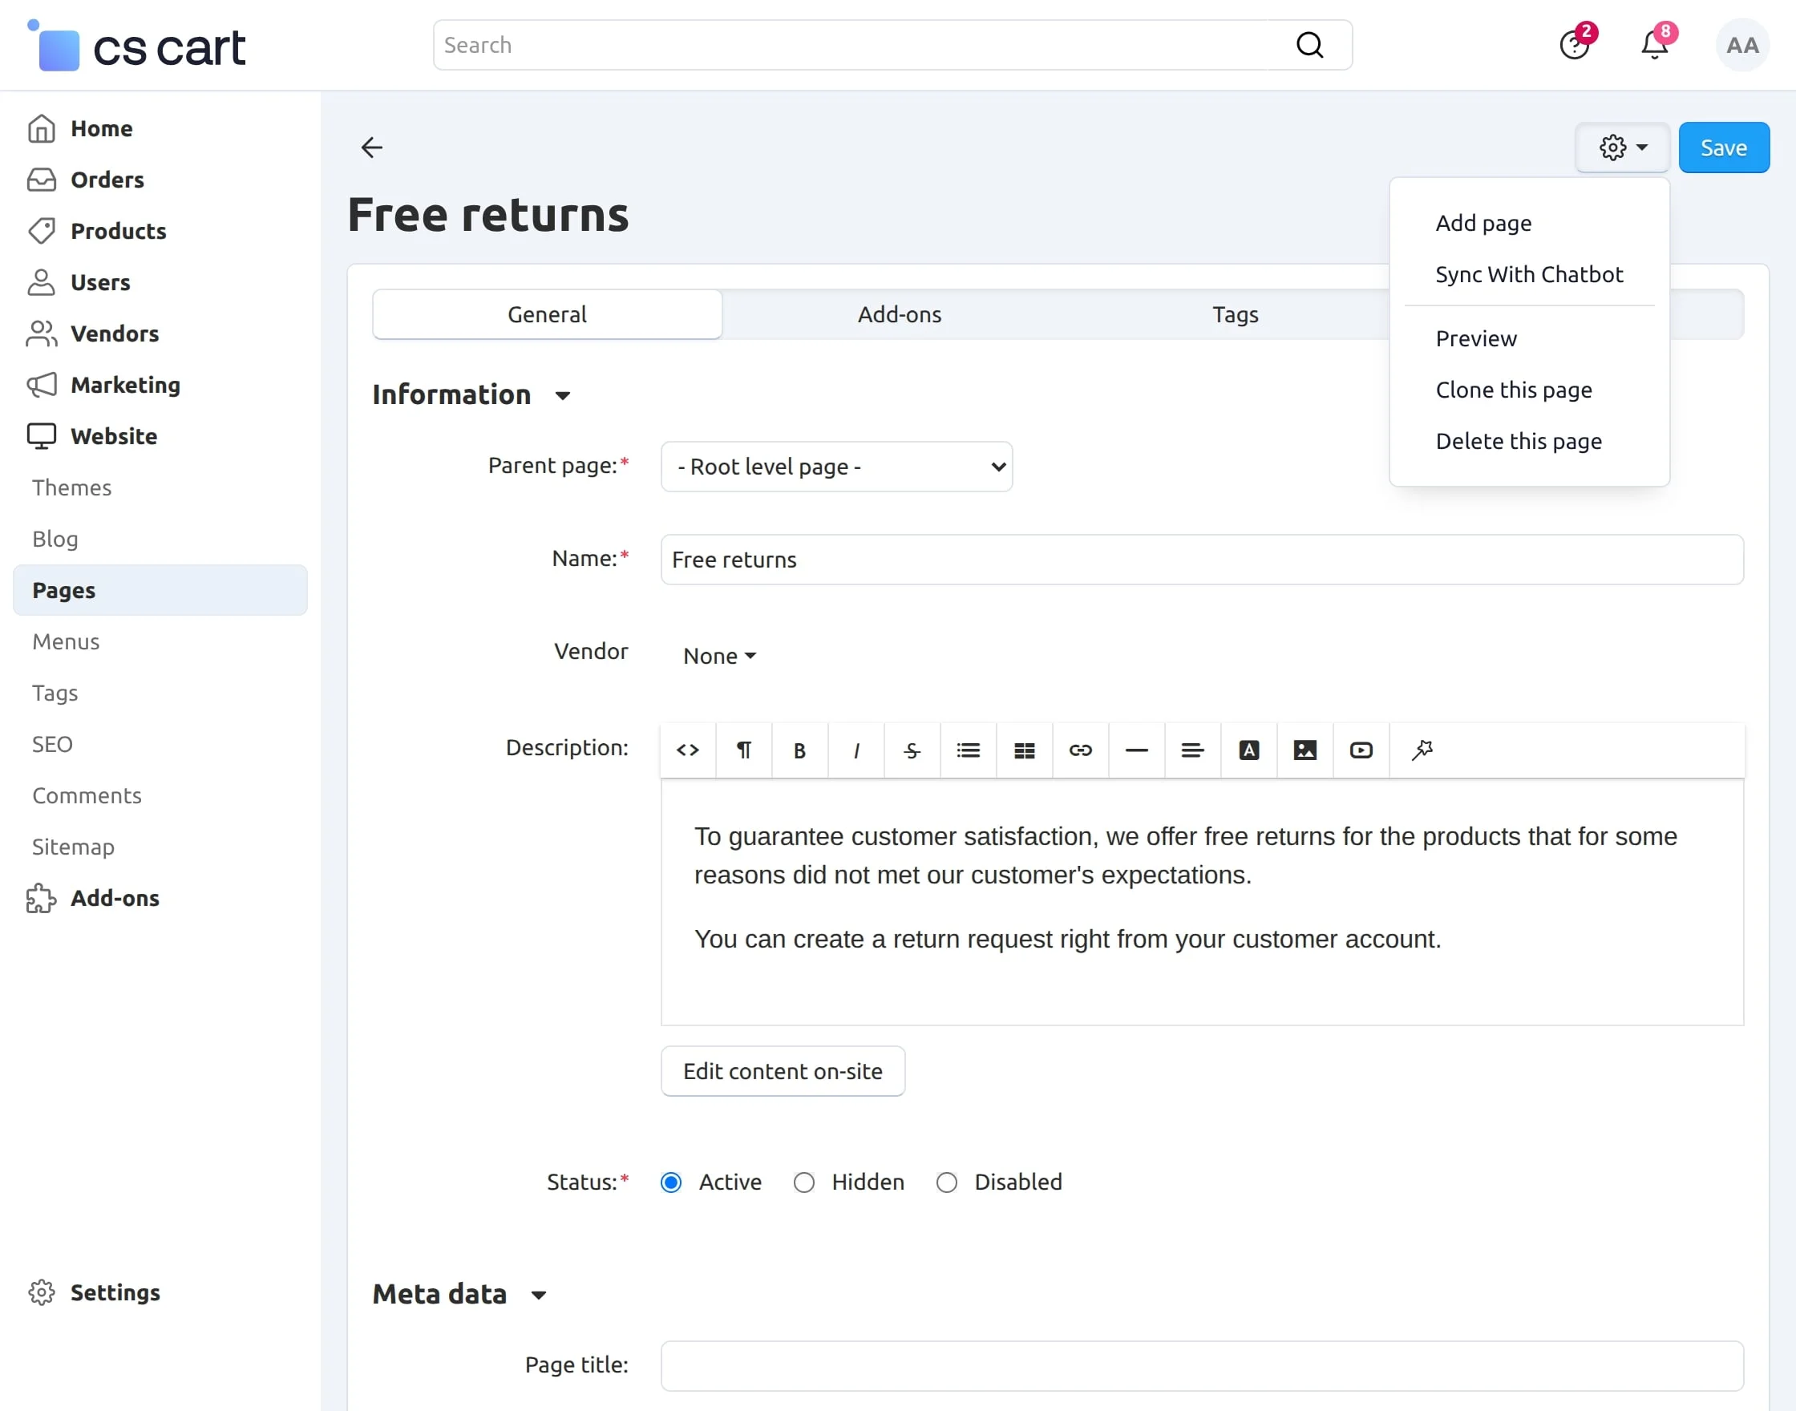The width and height of the screenshot is (1796, 1411).
Task: Embed a YouTube video in the description
Action: coord(1361,750)
